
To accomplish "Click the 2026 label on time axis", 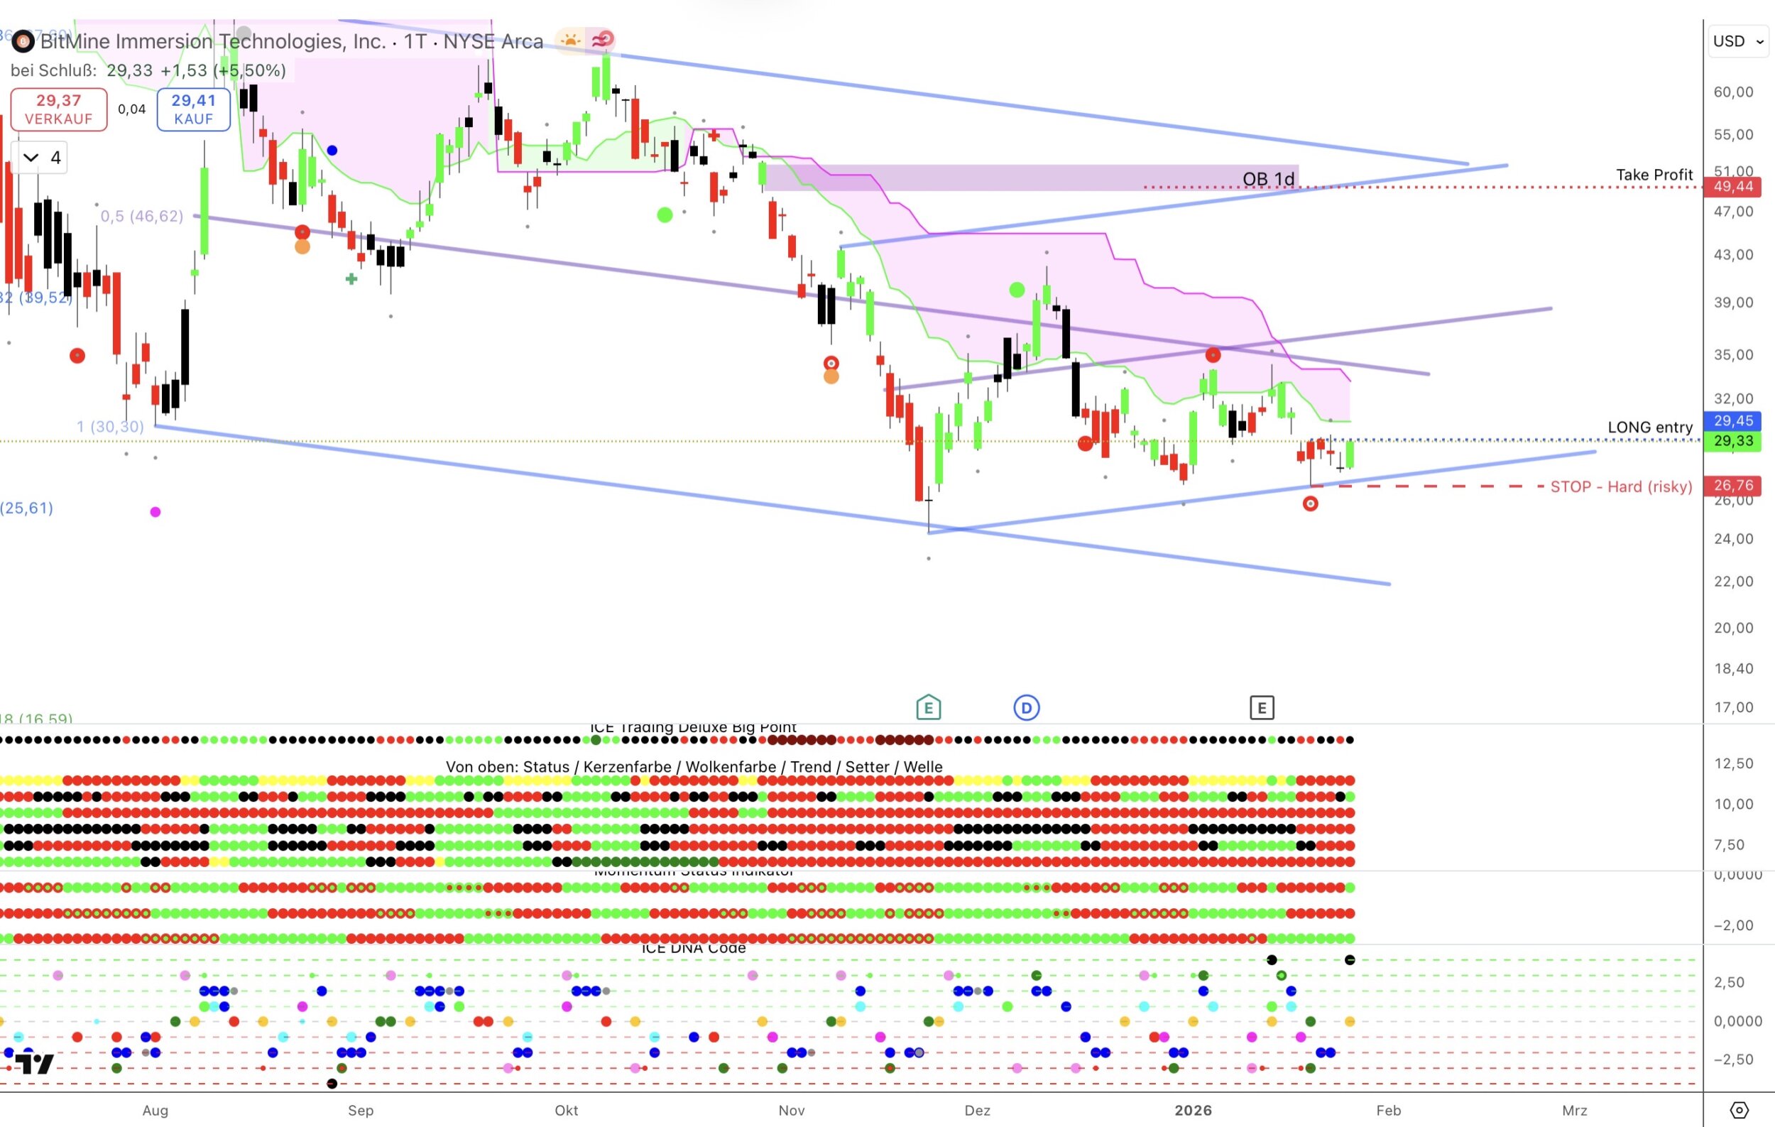I will [1193, 1110].
